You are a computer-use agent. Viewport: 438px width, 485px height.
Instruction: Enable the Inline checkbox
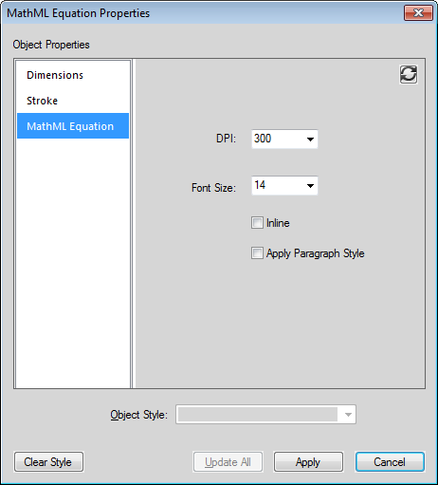pos(257,223)
